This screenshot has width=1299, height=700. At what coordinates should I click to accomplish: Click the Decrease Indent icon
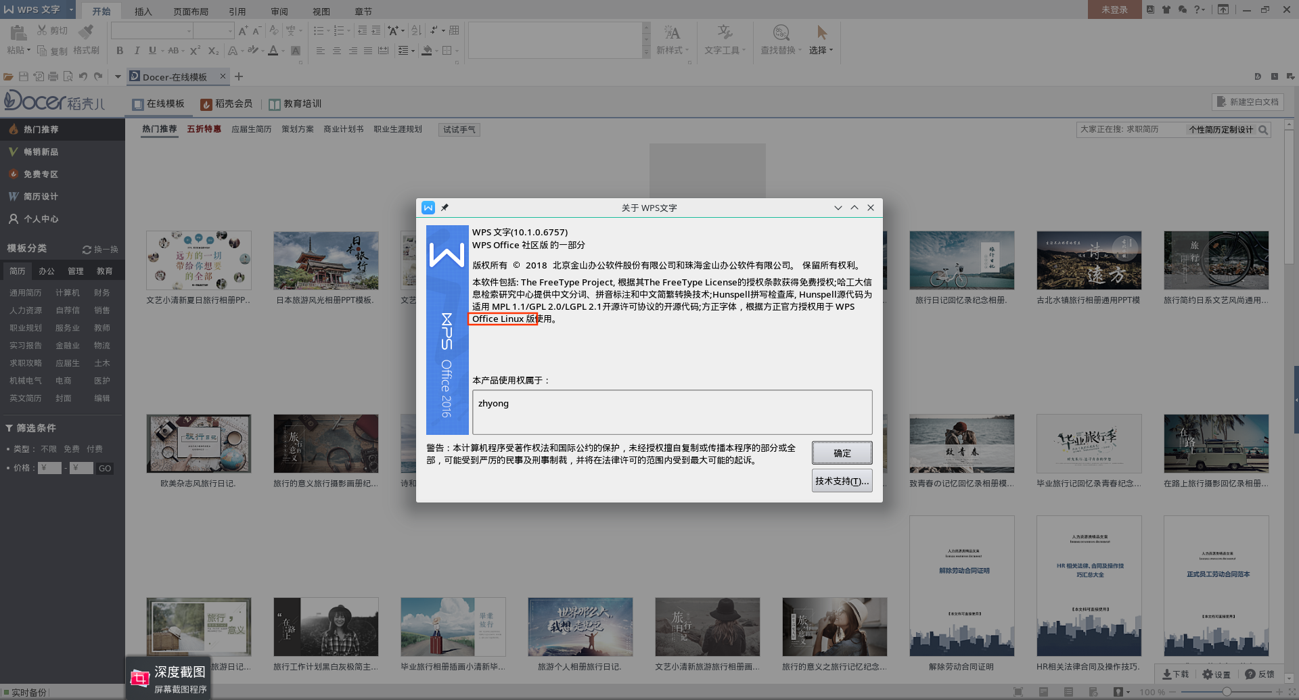point(362,30)
